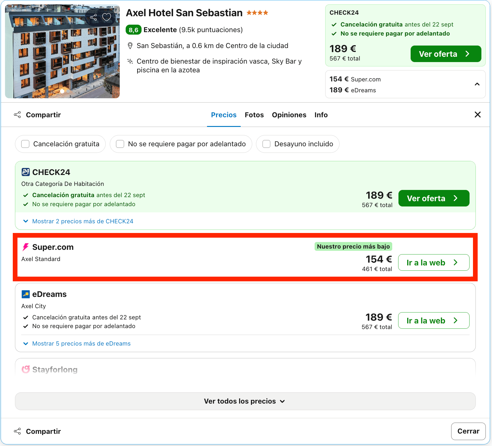
Task: Click the 8,6 rating badge
Action: (133, 30)
